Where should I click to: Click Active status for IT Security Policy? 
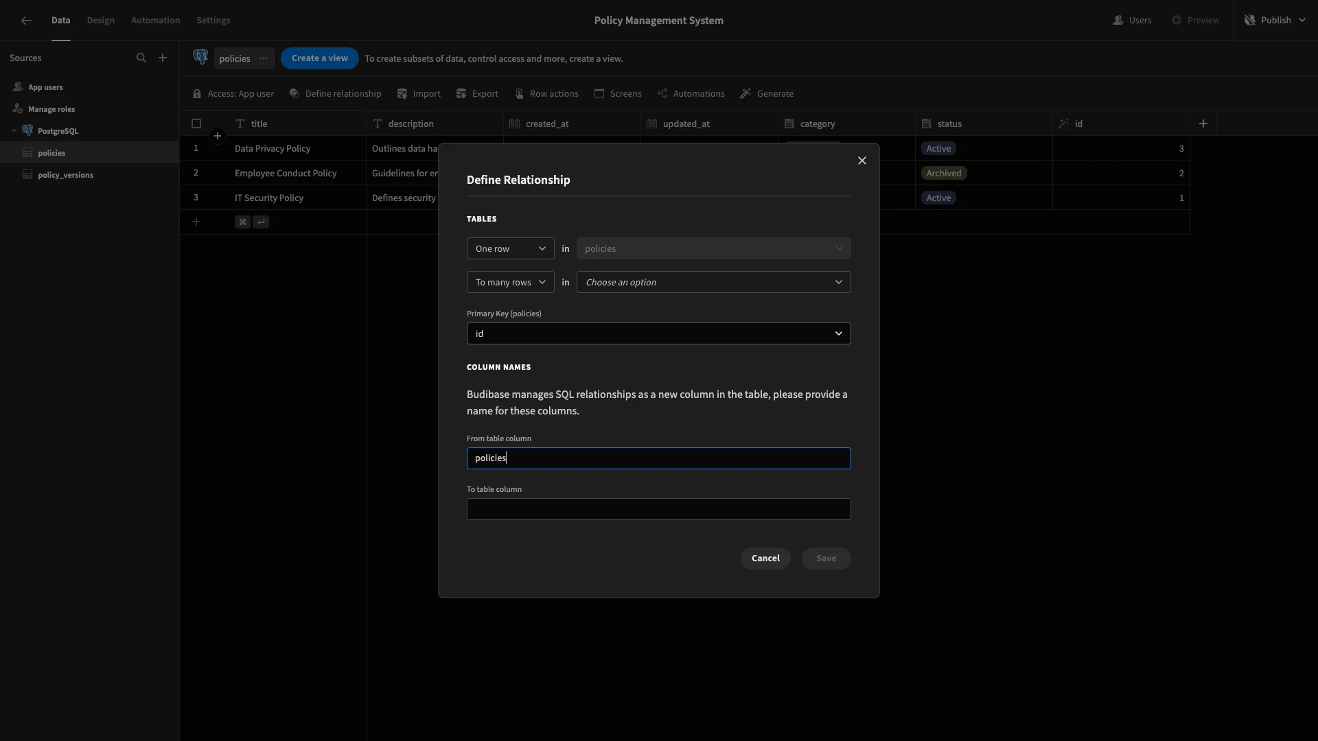pyautogui.click(x=938, y=198)
